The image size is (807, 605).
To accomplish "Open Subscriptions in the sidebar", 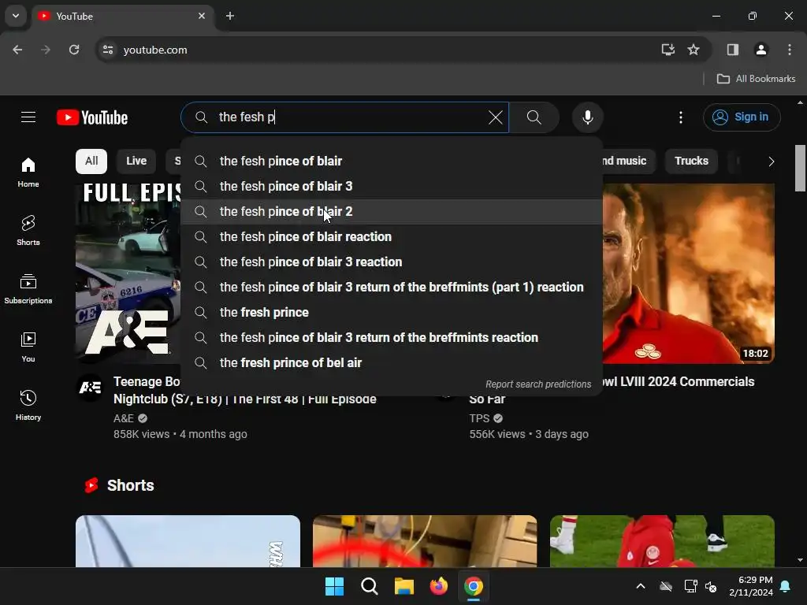I will click(28, 289).
